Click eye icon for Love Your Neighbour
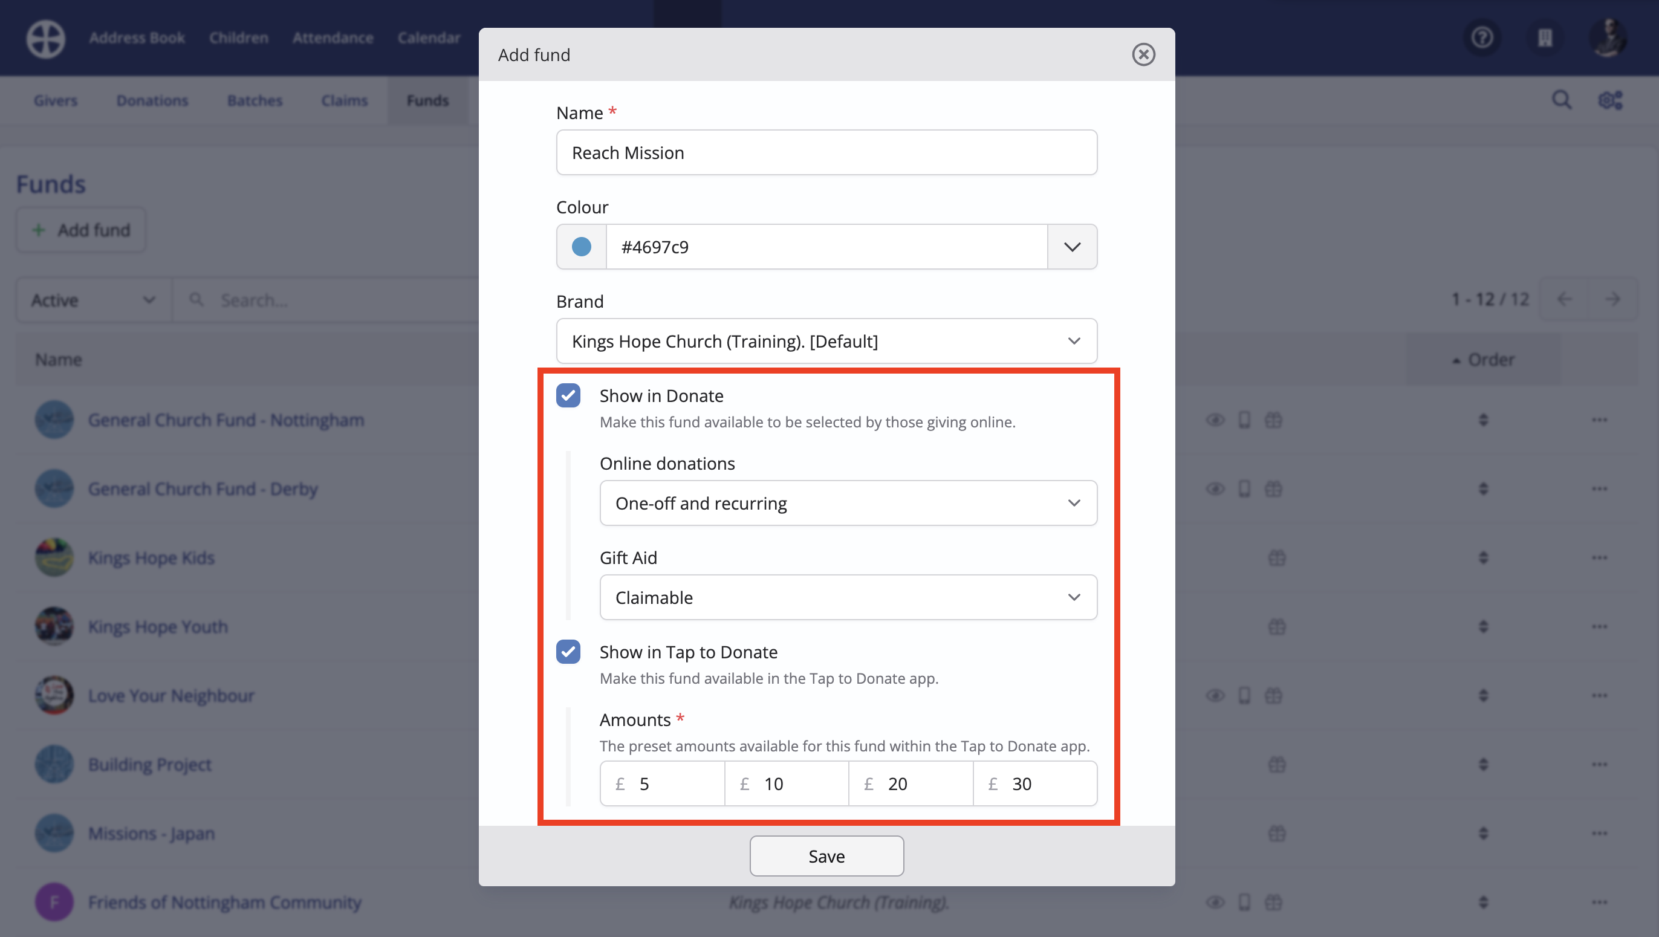Viewport: 1659px width, 937px height. [x=1215, y=696]
